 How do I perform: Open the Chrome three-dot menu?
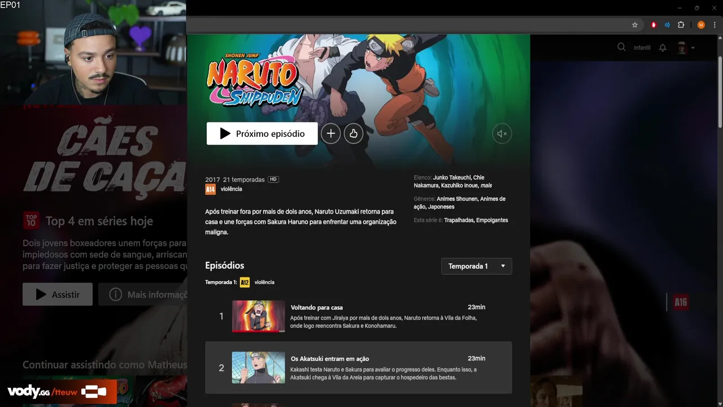coord(715,25)
